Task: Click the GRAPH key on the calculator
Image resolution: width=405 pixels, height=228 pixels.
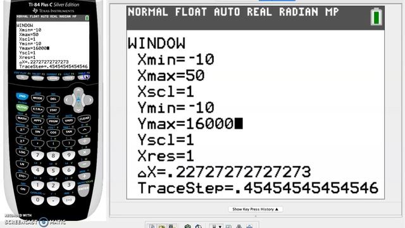Action: click(x=84, y=77)
